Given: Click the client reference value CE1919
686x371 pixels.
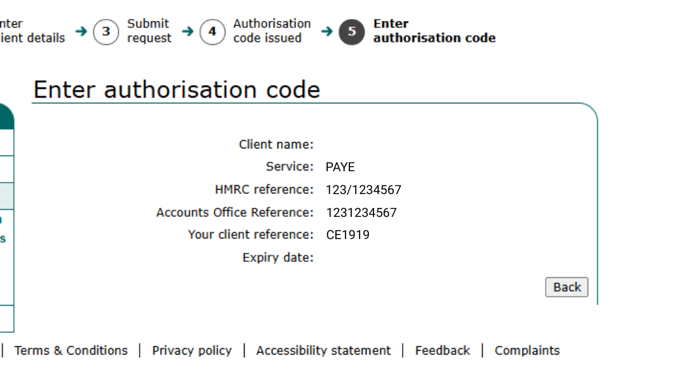Looking at the screenshot, I should [347, 235].
